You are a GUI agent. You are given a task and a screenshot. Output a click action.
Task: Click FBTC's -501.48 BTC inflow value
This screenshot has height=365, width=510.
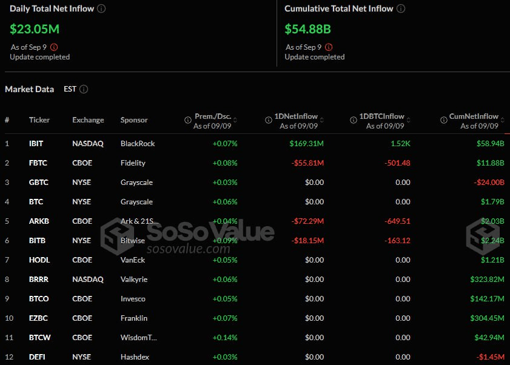397,163
